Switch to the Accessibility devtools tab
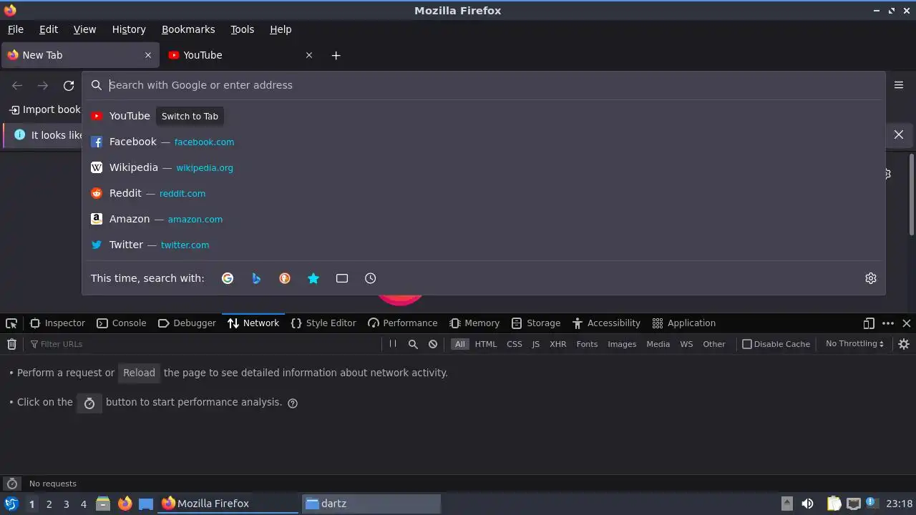 (606, 323)
